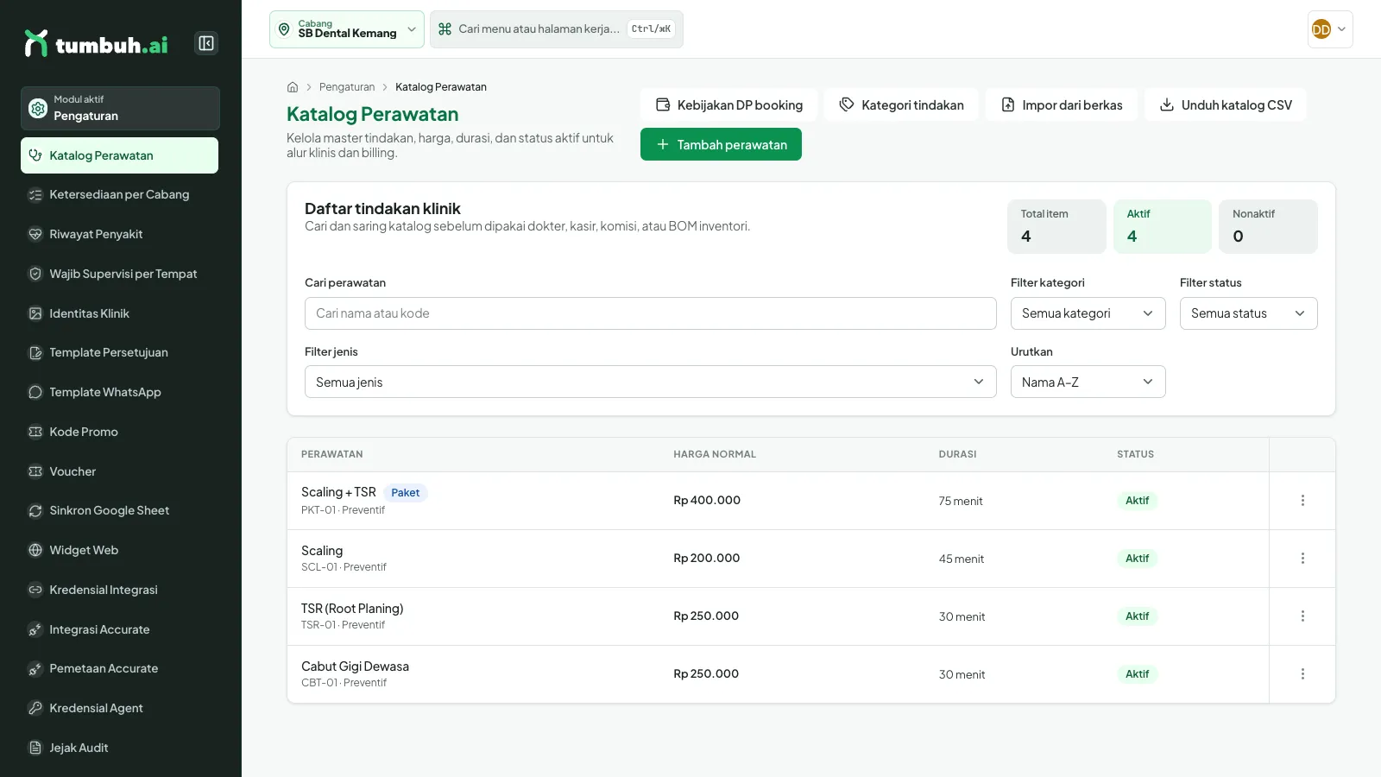Open Widget Web settings
Viewport: 1381px width, 777px height.
point(120,551)
